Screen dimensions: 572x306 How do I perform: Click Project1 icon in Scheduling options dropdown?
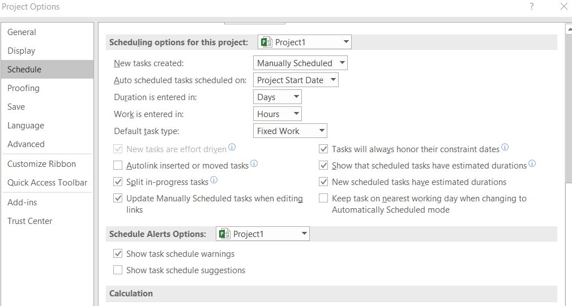coord(267,42)
